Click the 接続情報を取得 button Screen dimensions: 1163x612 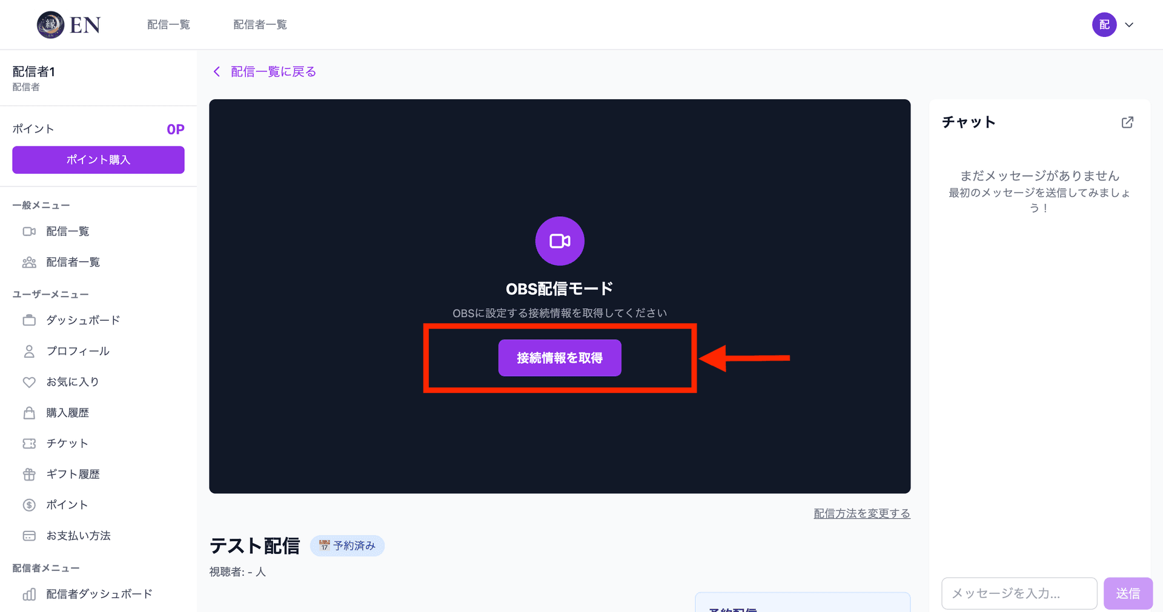(560, 358)
